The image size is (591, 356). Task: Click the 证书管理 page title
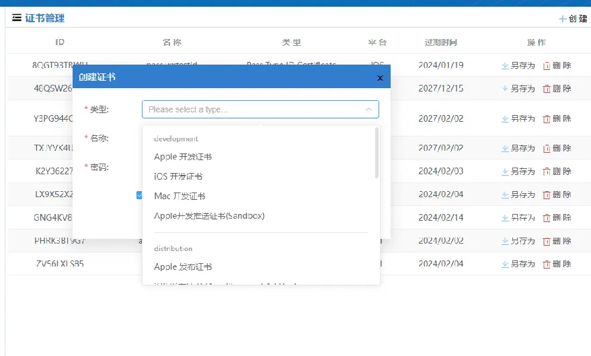coord(45,17)
